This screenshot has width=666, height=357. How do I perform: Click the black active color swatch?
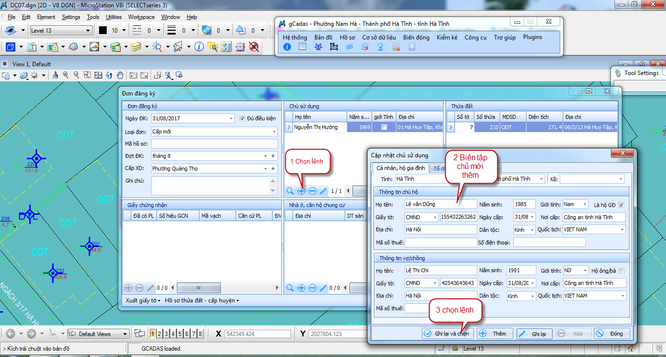coord(103,30)
